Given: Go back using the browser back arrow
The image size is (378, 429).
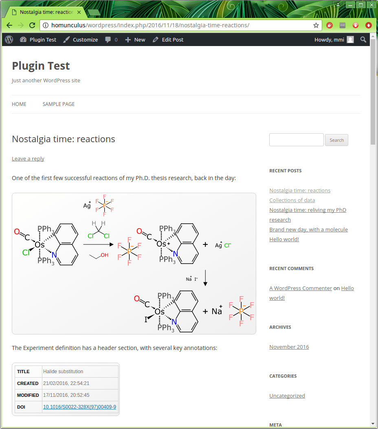Looking at the screenshot, I should pyautogui.click(x=9, y=25).
